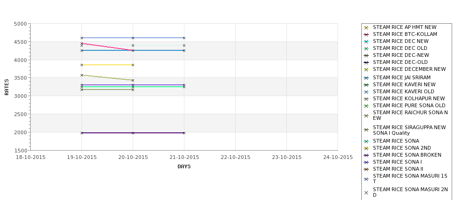Click the STEAM RICE SONA 2ND legend marker
This screenshot has width=454, height=200.
click(366, 148)
